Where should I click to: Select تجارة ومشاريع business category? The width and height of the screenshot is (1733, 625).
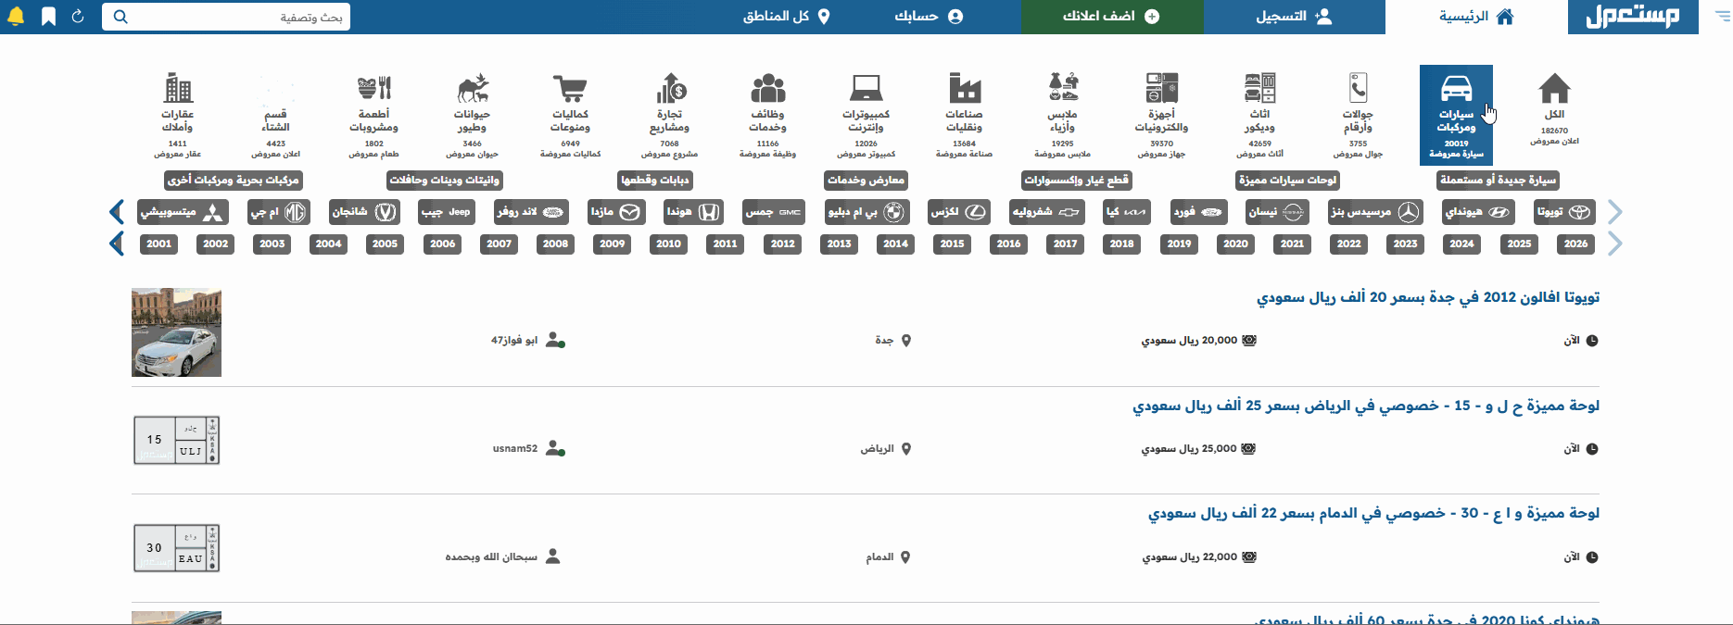pyautogui.click(x=669, y=115)
